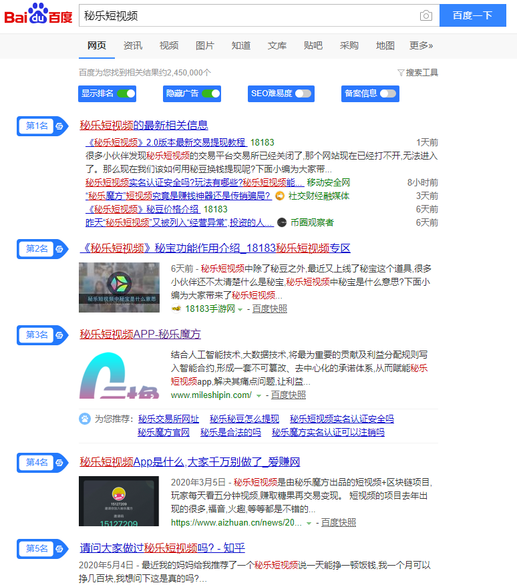The height and width of the screenshot is (585, 517).
Task: Click the Baidu logo
Action: point(38,14)
